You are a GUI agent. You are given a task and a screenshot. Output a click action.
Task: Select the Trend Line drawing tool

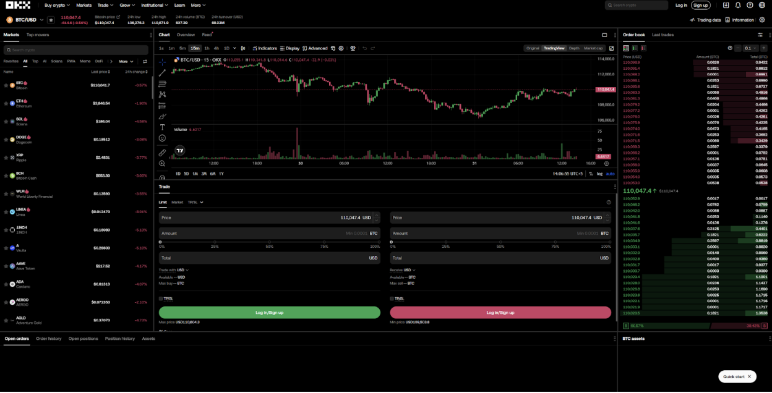tap(162, 73)
